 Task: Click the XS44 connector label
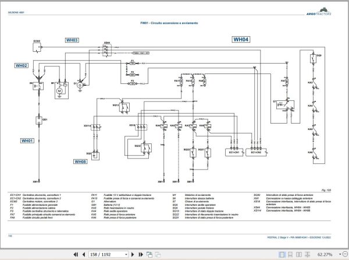pos(107,43)
